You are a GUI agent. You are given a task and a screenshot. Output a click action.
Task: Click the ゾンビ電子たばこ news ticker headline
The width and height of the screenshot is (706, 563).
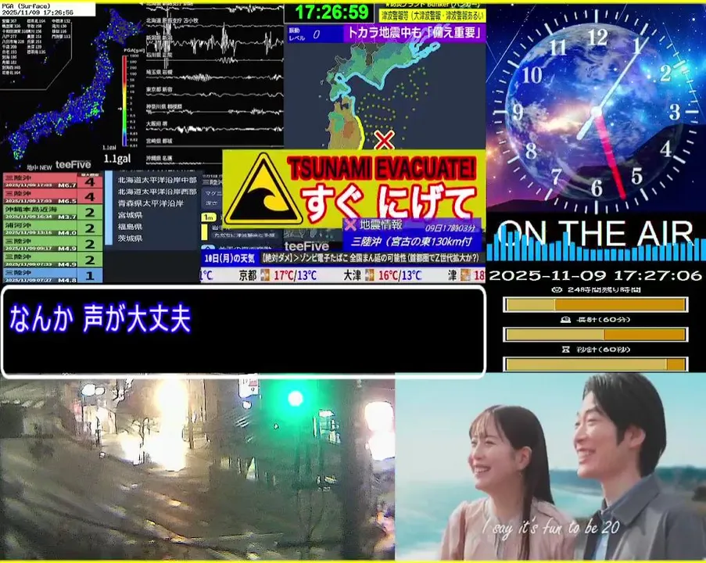[370, 258]
